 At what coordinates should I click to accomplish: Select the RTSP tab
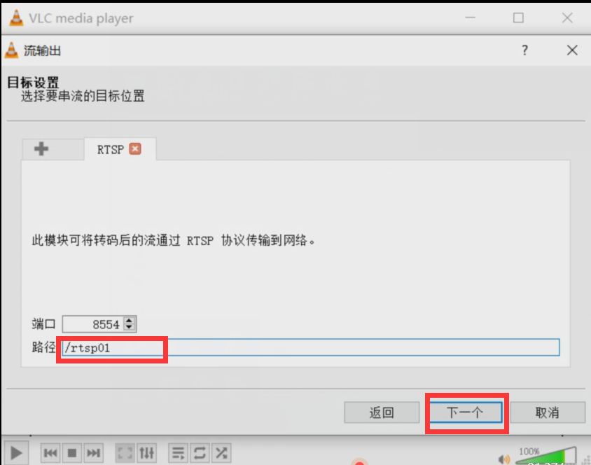point(111,150)
